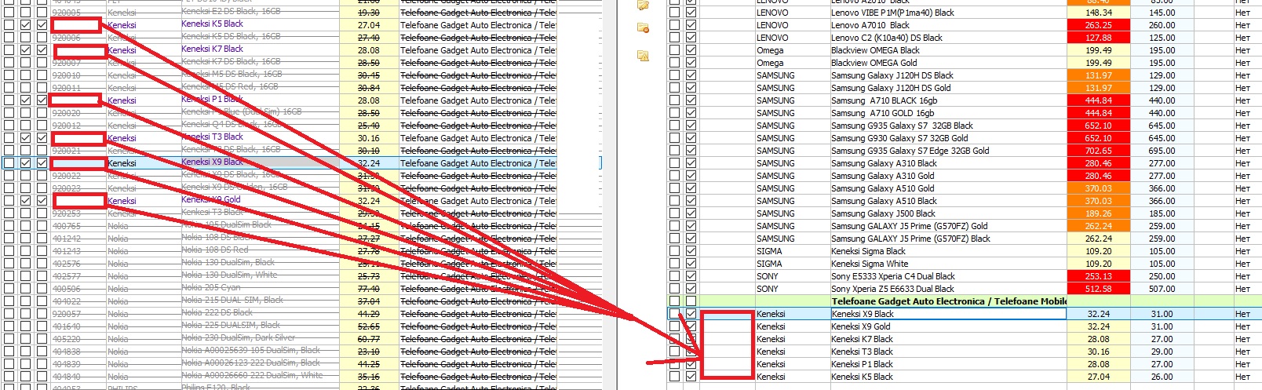Tick the empty checkbox in Lenovo A7010 Black row
The image size is (1262, 390).
pyautogui.click(x=674, y=25)
